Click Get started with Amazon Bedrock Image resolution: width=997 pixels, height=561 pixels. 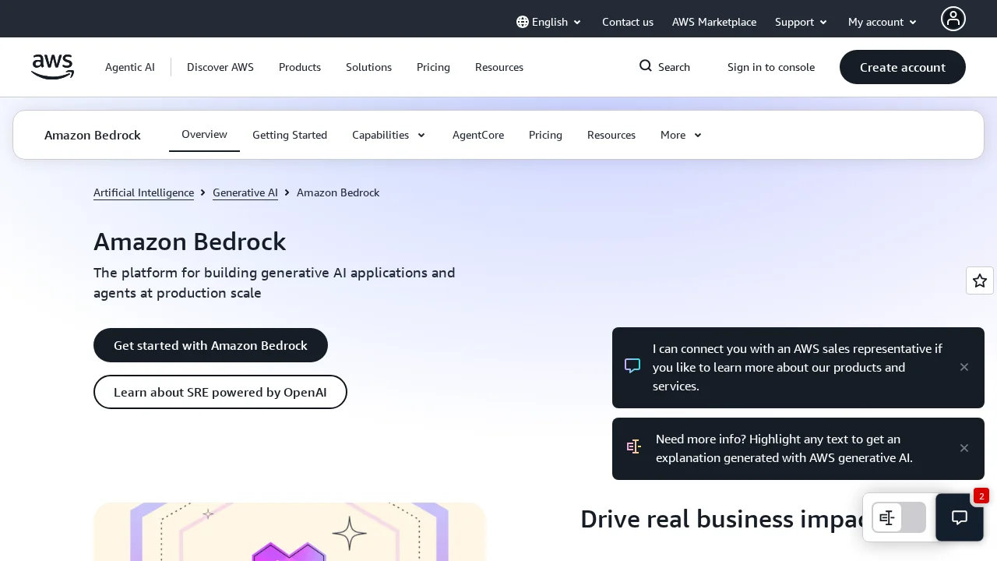(x=210, y=345)
